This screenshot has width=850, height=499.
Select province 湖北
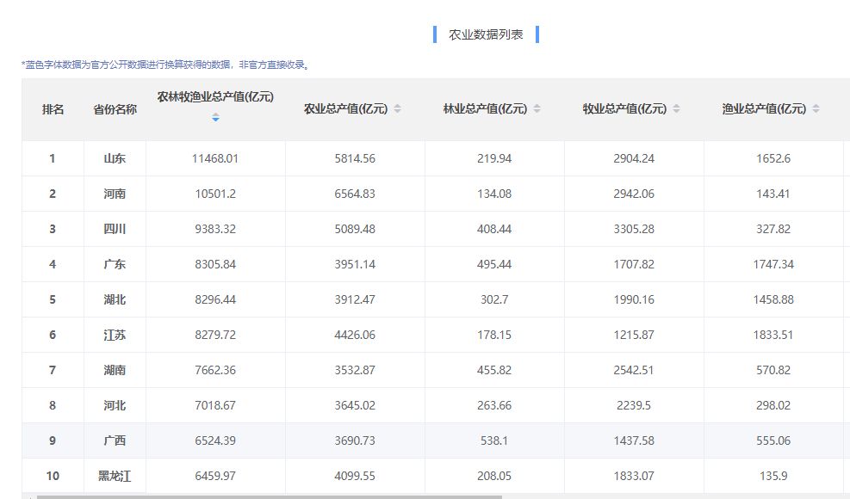115,299
